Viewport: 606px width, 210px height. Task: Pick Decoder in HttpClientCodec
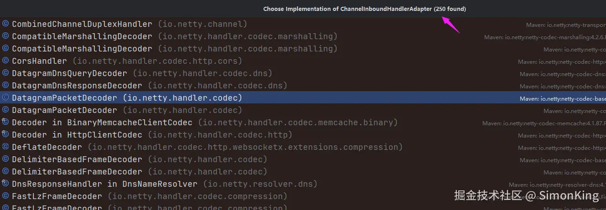(x=77, y=135)
